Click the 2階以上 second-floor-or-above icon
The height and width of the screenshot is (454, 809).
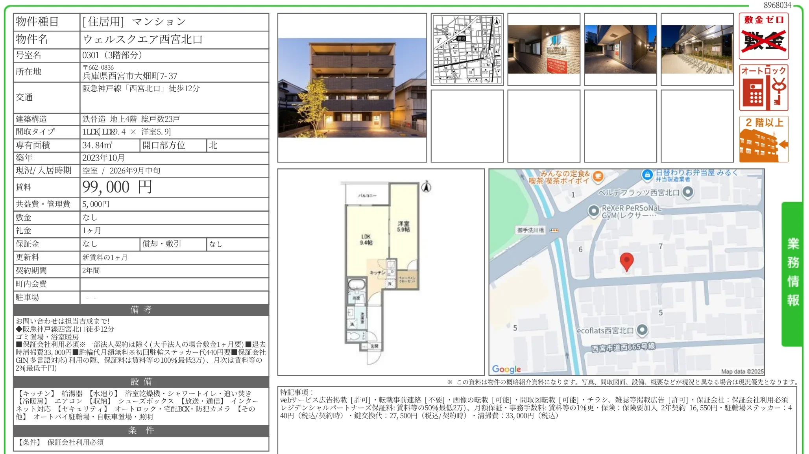[763, 139]
